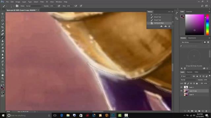Show Layer 0 using its visibility box
The width and height of the screenshot is (211, 118).
coord(181,95)
